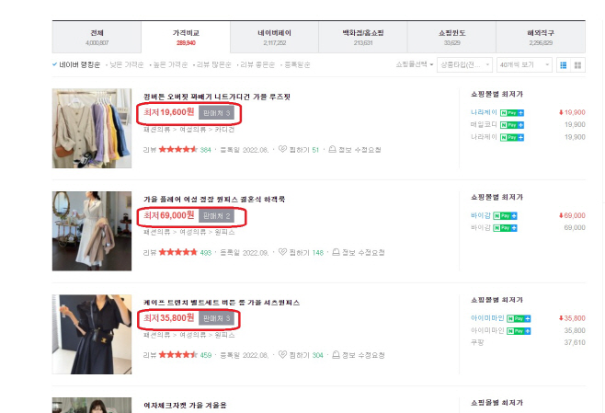This screenshot has width=605, height=413.
Task: Click review count 459
Action: tap(206, 355)
